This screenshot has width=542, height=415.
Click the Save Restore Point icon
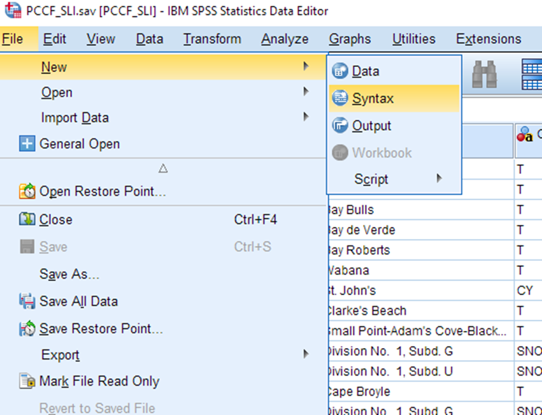click(27, 327)
